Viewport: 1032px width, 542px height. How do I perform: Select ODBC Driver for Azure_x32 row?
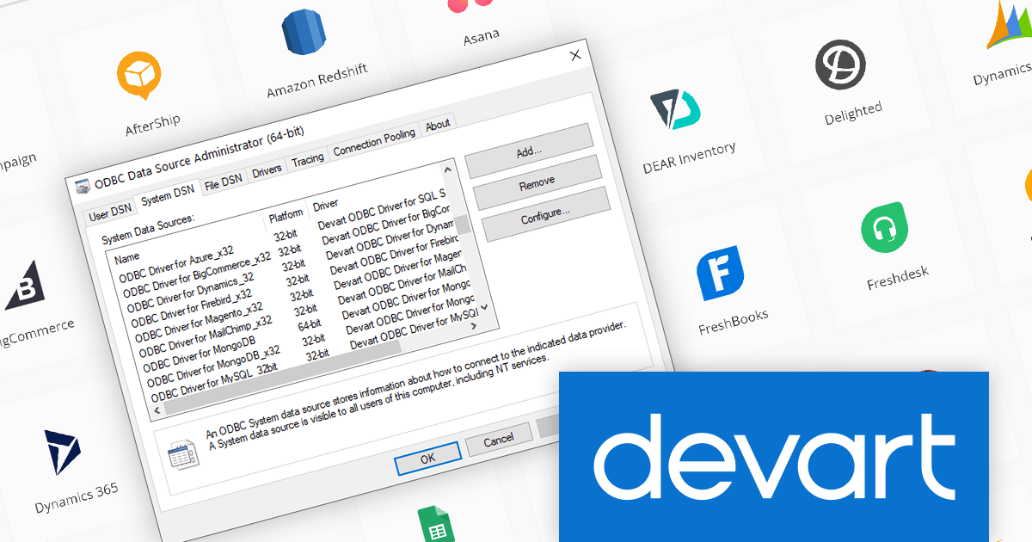pos(176,266)
